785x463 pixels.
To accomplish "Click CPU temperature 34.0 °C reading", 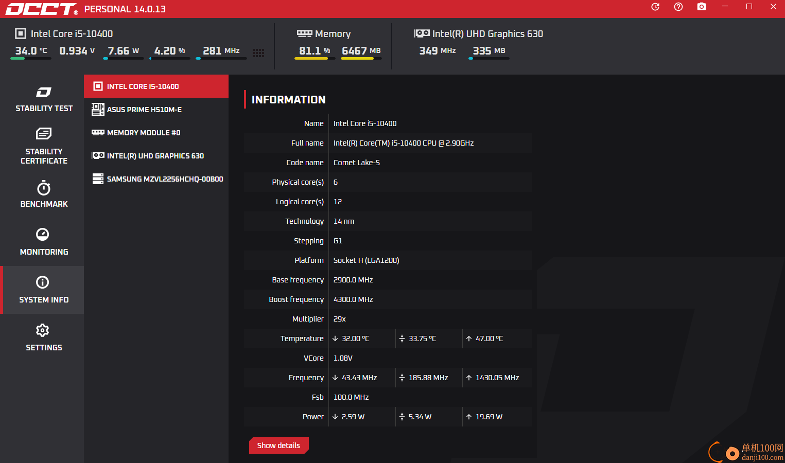I will 31,51.
